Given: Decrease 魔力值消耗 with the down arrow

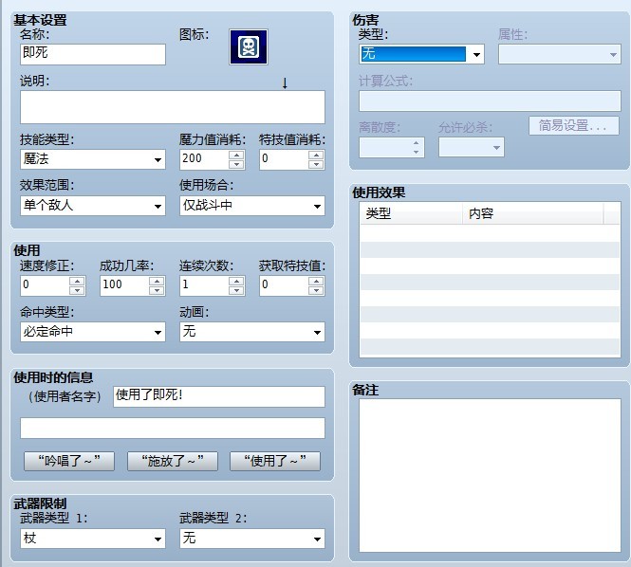Looking at the screenshot, I should (x=236, y=164).
